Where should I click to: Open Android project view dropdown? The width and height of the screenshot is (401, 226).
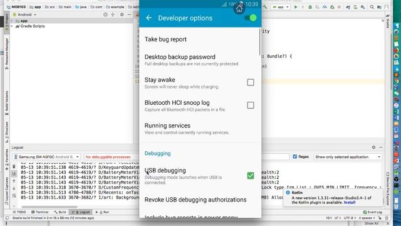click(x=24, y=14)
